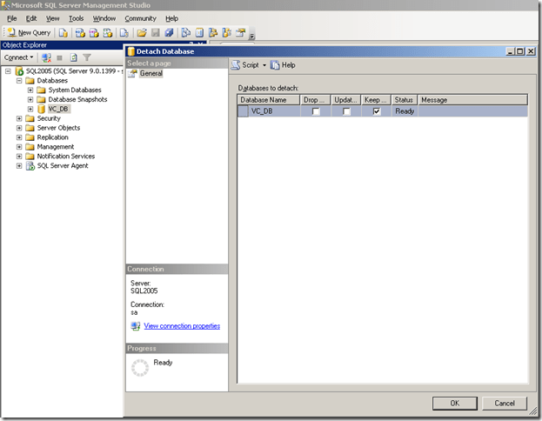The image size is (542, 421).
Task: Click the Filter funnel icon in Object Explorer
Action: [87, 57]
